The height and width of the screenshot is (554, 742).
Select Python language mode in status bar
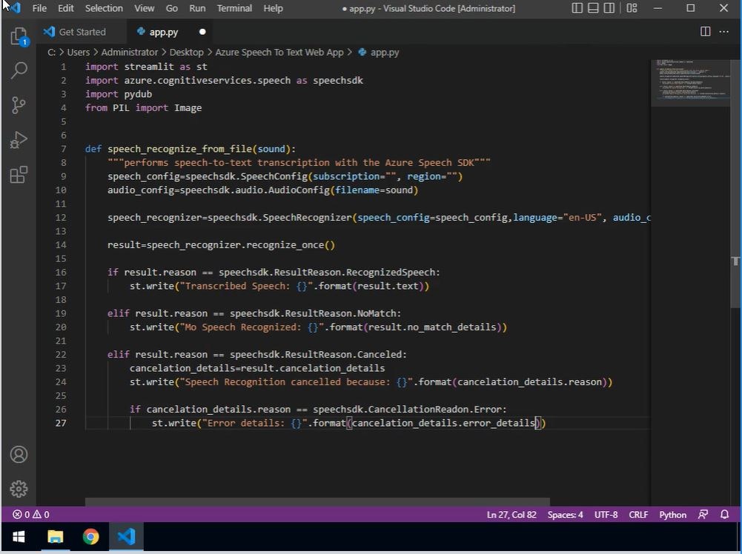(x=672, y=515)
